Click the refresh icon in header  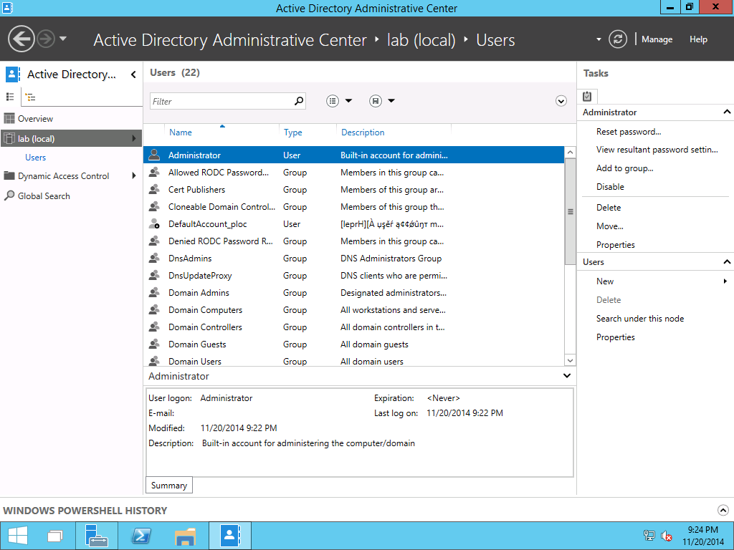[x=618, y=39]
